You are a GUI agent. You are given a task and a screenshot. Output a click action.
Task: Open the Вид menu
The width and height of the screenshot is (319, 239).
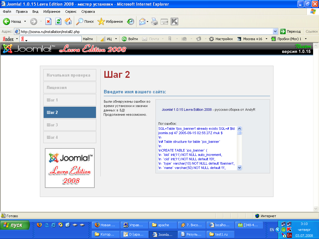coord(36,12)
